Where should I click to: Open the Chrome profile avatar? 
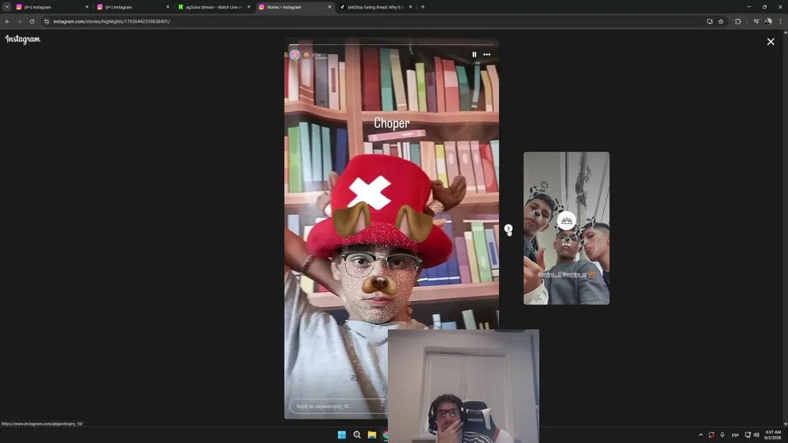[768, 22]
